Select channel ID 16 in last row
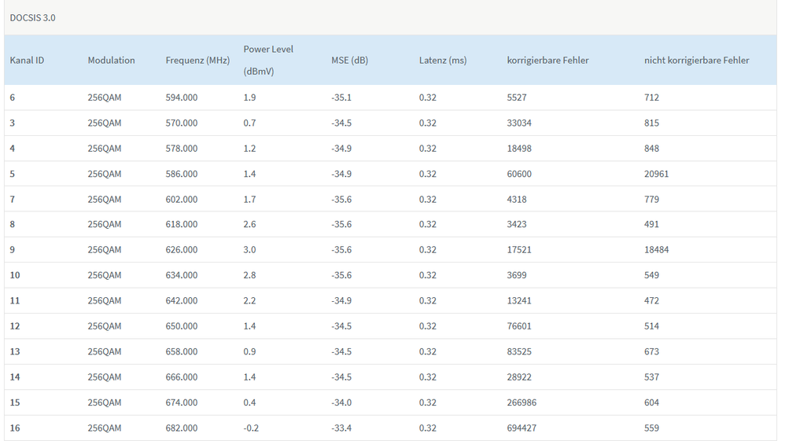This screenshot has height=441, width=785. [x=15, y=428]
